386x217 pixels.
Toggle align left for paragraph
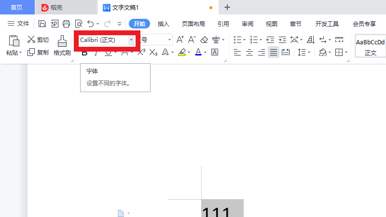click(x=237, y=52)
